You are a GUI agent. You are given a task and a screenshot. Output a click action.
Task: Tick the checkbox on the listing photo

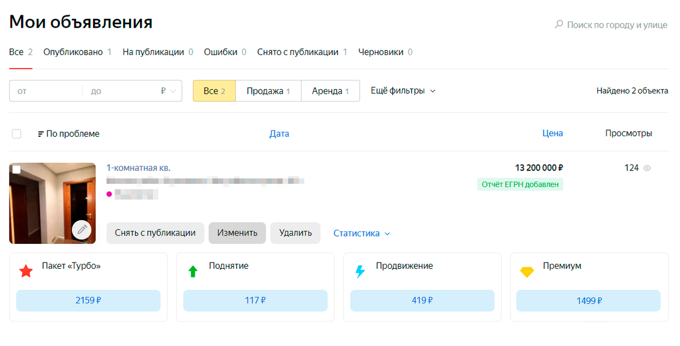coord(16,169)
